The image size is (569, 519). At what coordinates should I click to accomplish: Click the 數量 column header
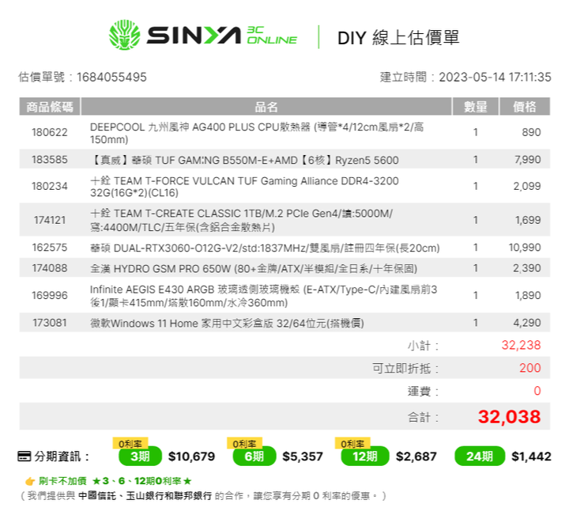point(476,107)
